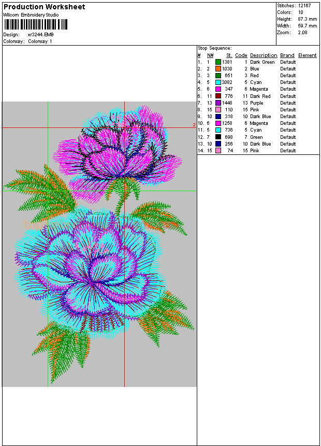Select the magenta swatch beside stitch count 1258

pyautogui.click(x=218, y=123)
